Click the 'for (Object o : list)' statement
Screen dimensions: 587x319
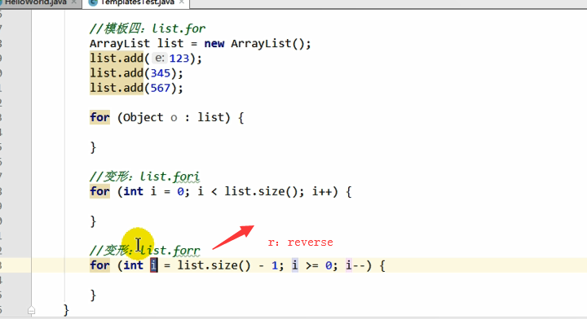[166, 118]
